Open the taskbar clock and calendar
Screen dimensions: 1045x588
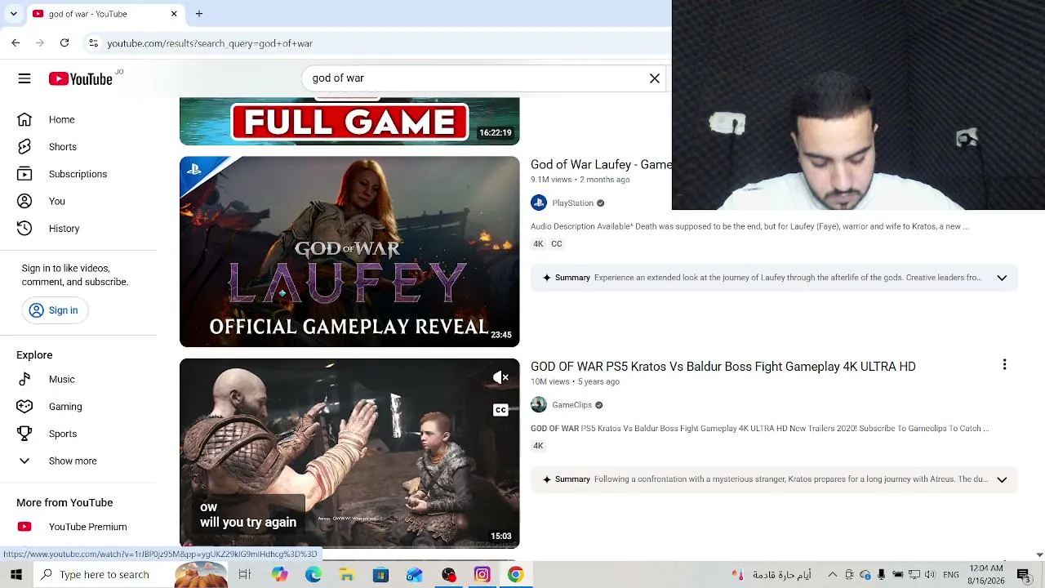pyautogui.click(x=986, y=575)
